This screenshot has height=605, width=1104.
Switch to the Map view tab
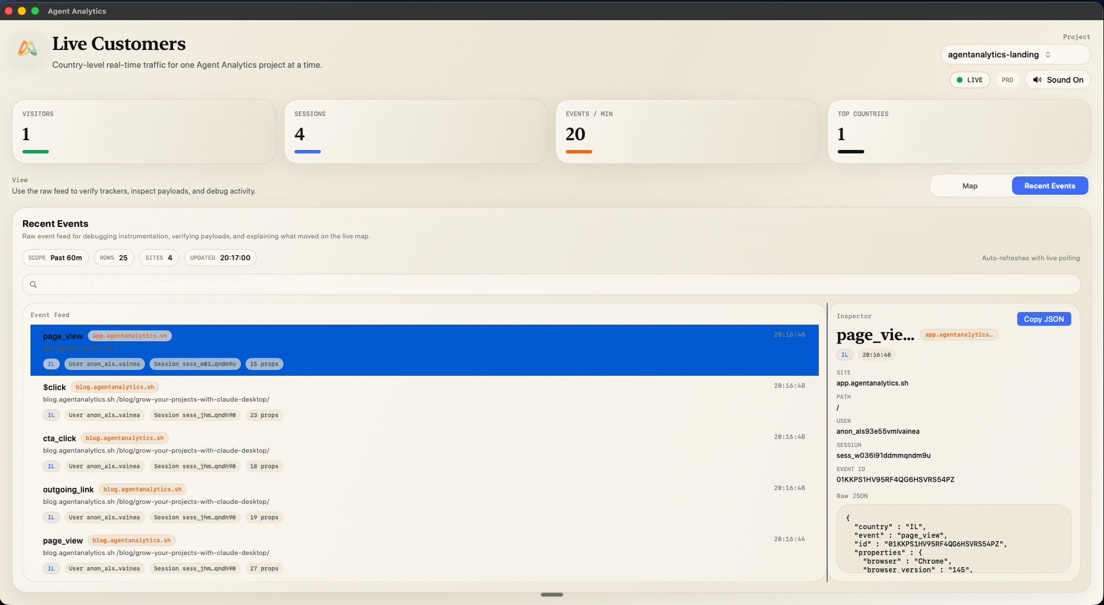coord(970,186)
